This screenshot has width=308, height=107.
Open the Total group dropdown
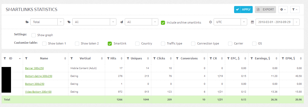click(47, 22)
